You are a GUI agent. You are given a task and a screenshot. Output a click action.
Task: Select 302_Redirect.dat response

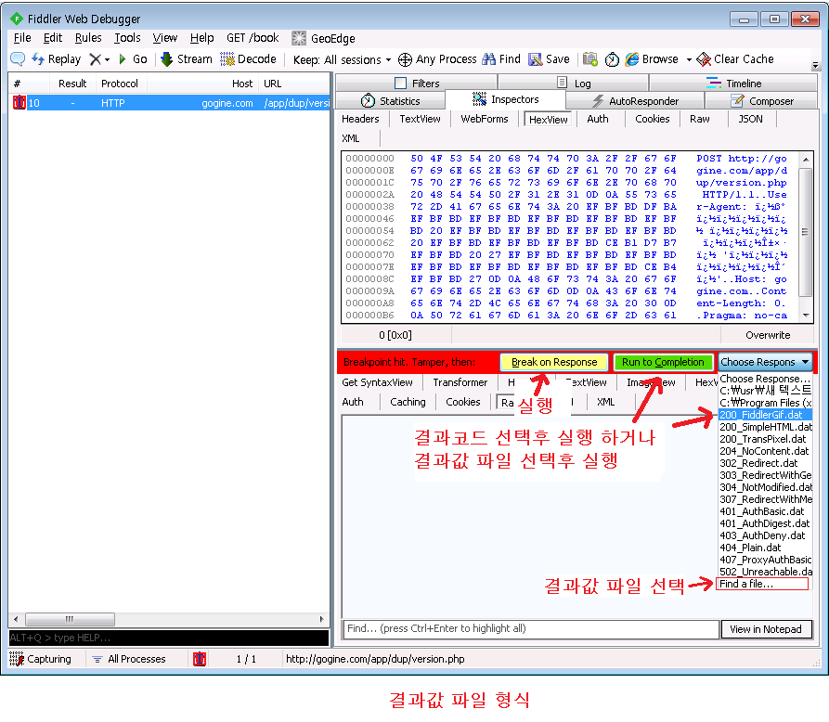[765, 463]
